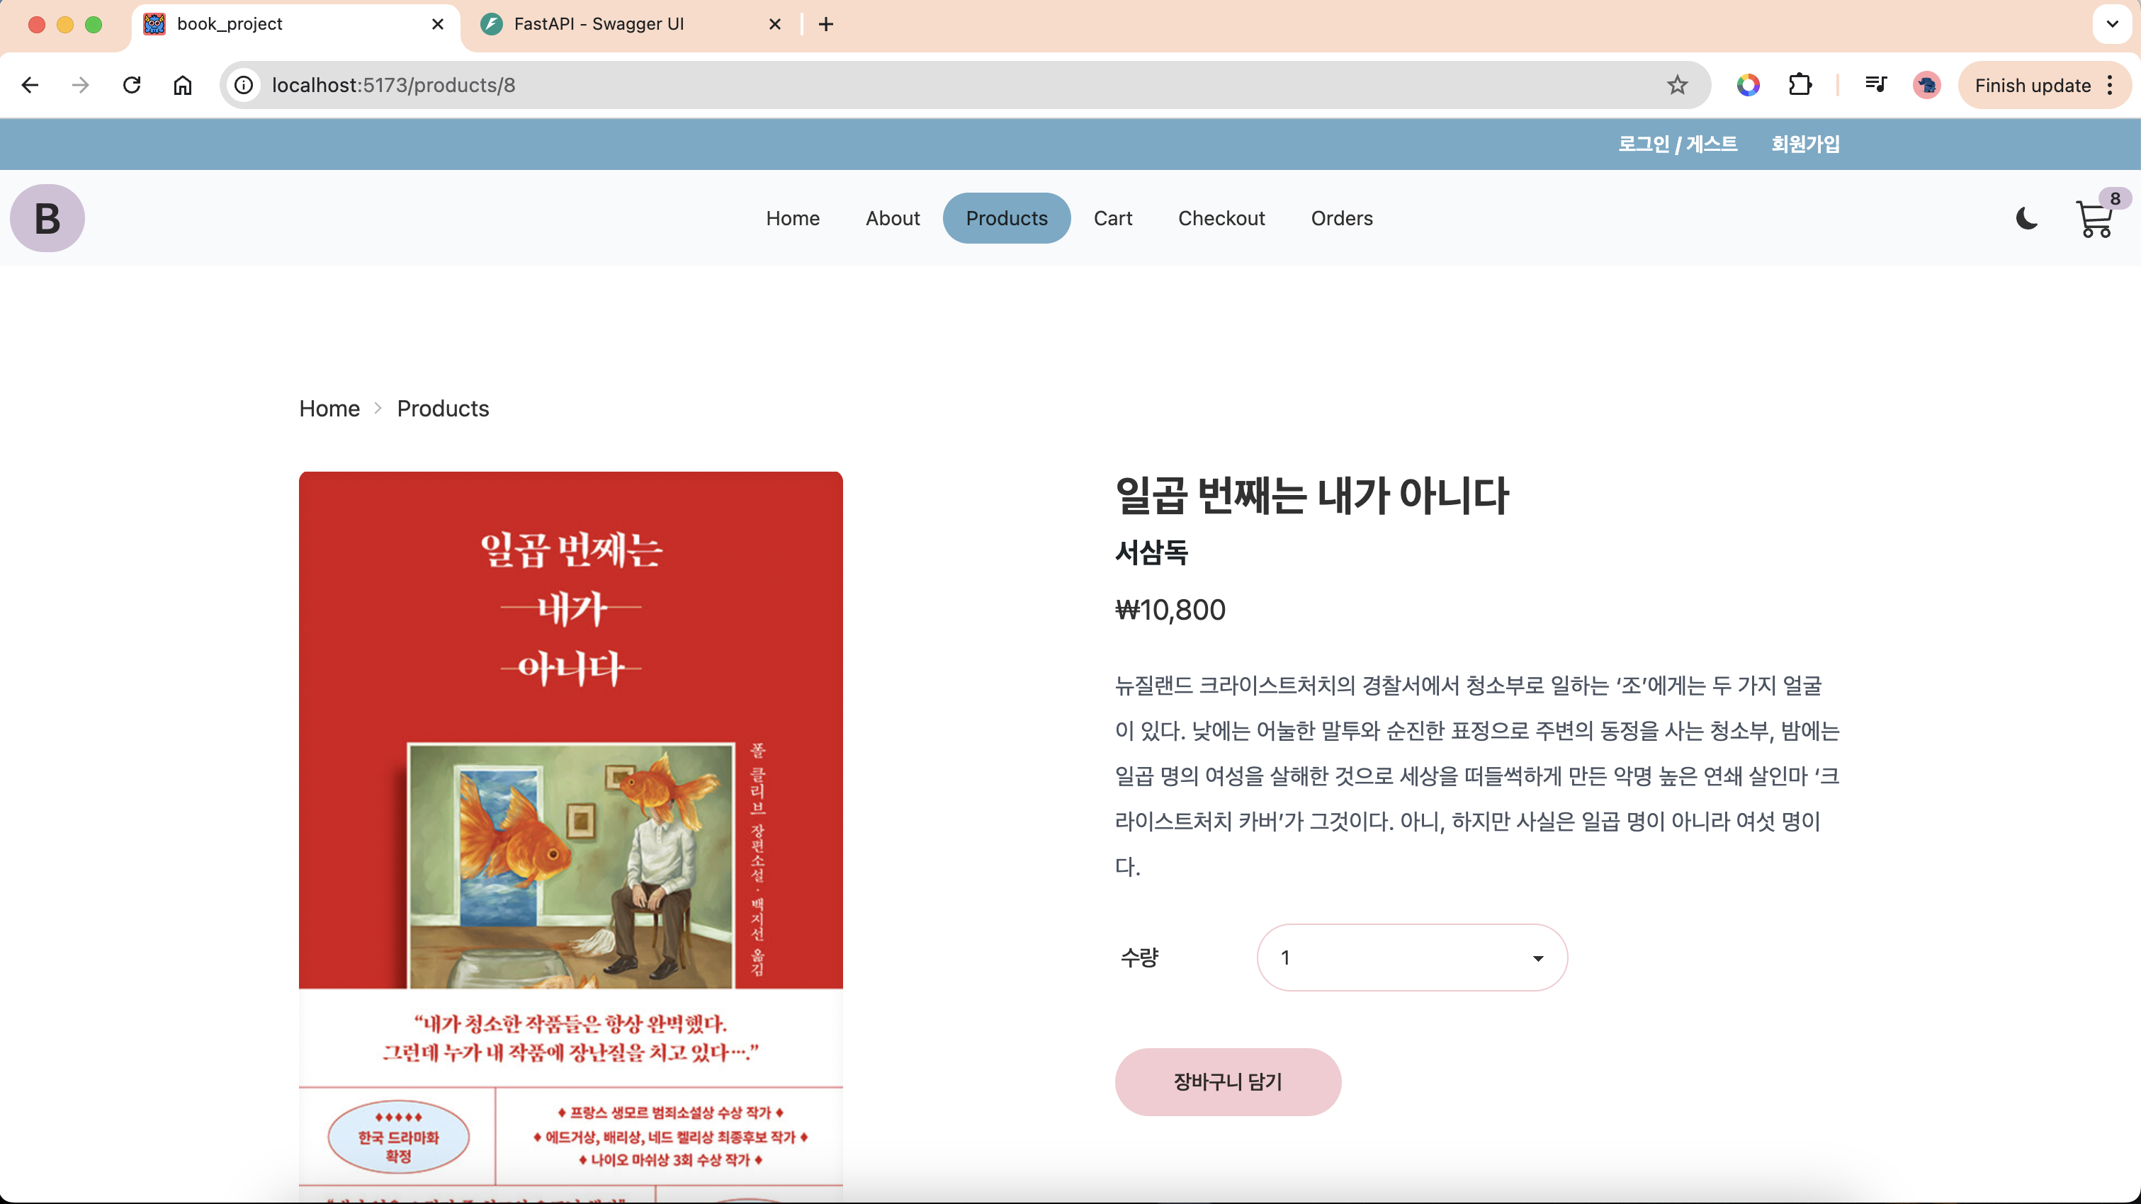
Task: Click the book title 일곱 번째는 내가 아니다
Action: pos(1311,495)
